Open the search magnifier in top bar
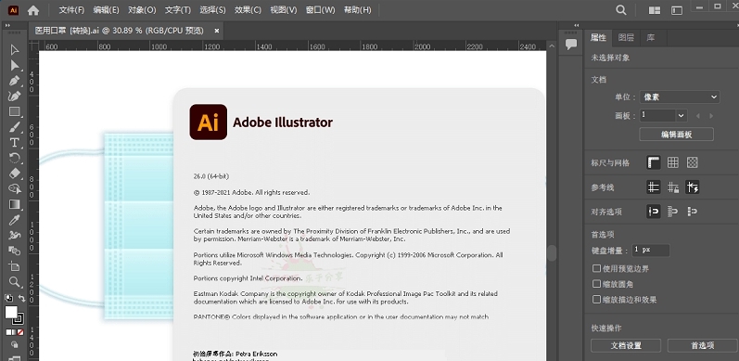Image resolution: width=739 pixels, height=361 pixels. pyautogui.click(x=621, y=10)
